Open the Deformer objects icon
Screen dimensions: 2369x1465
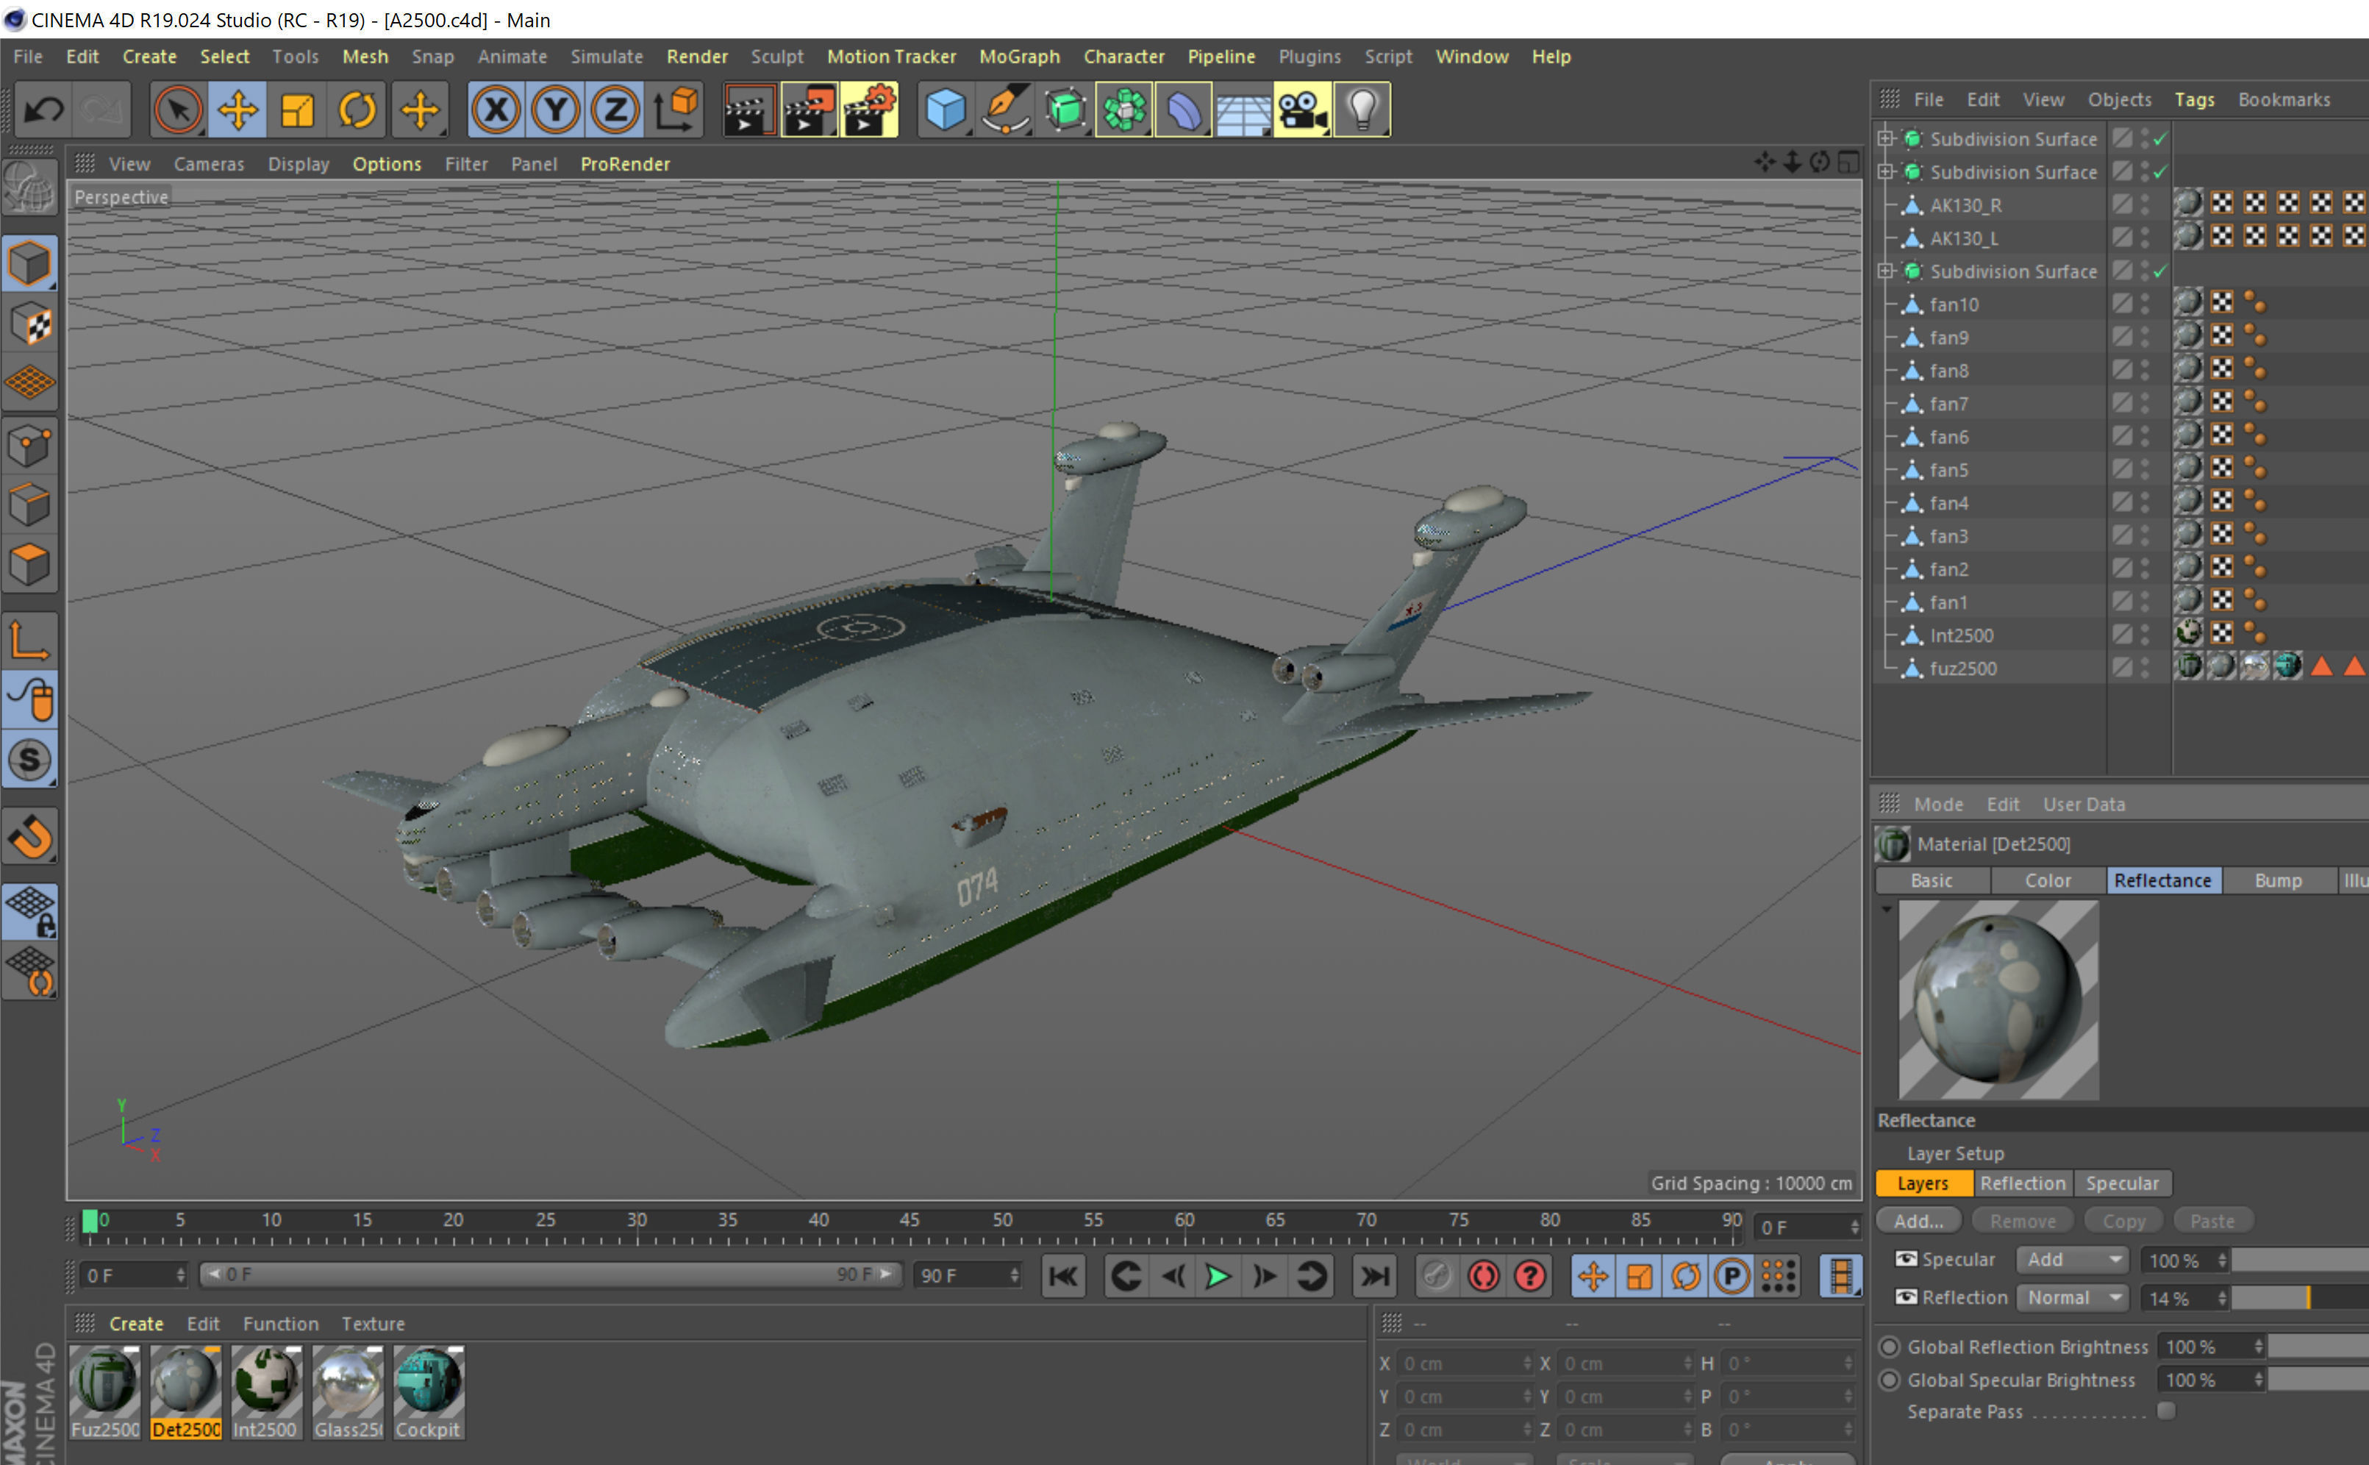(x=1184, y=110)
